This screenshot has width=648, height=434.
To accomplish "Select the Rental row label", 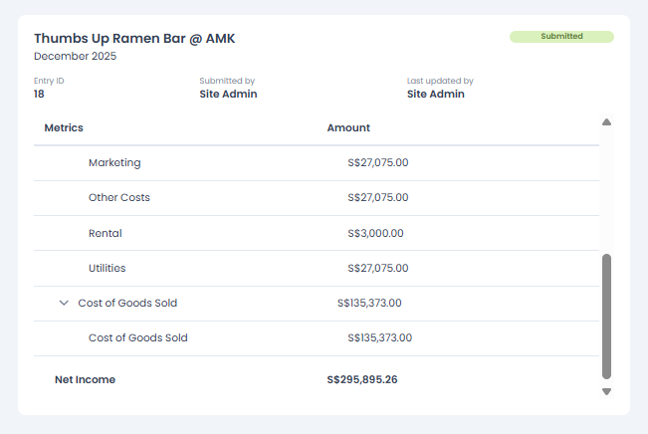I will [x=106, y=233].
